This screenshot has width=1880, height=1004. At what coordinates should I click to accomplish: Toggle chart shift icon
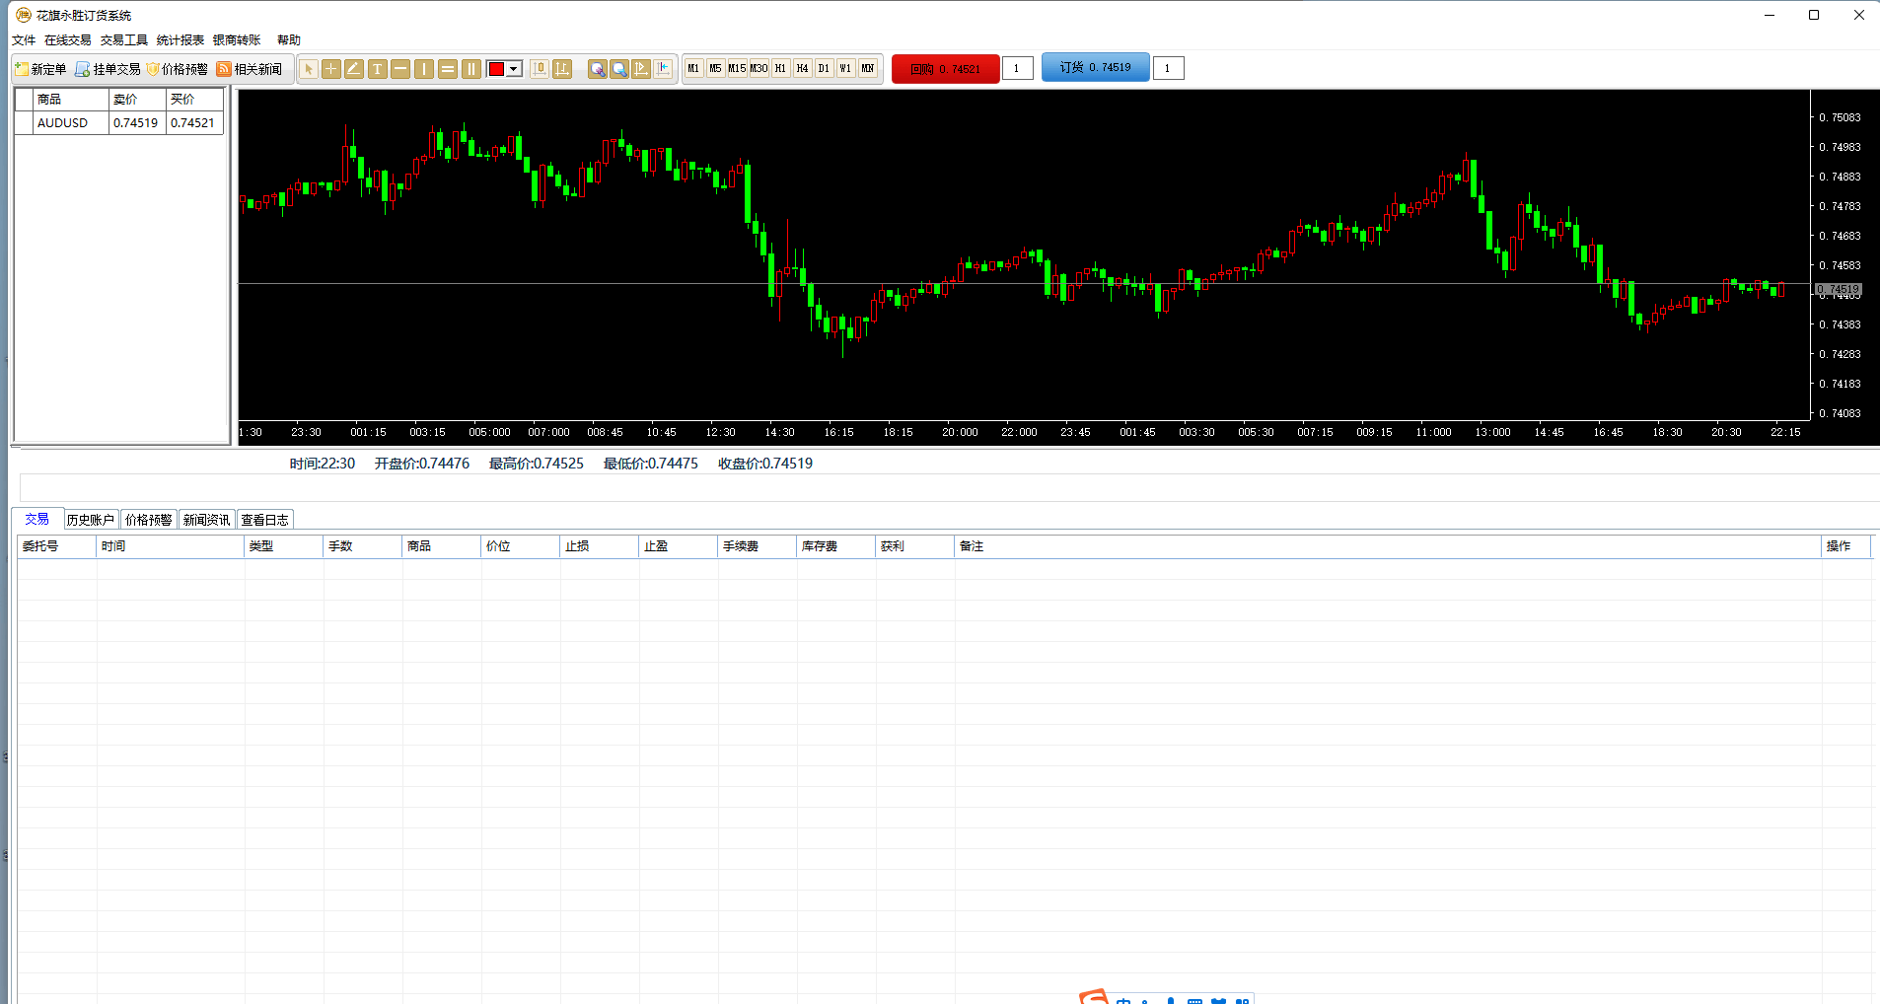[663, 69]
